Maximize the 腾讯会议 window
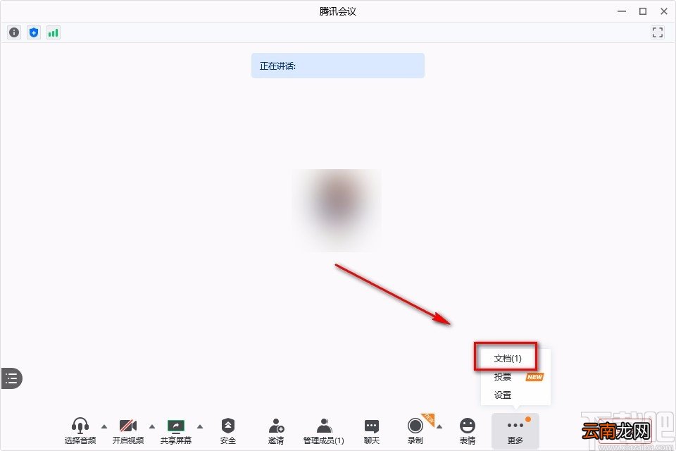 [x=643, y=12]
